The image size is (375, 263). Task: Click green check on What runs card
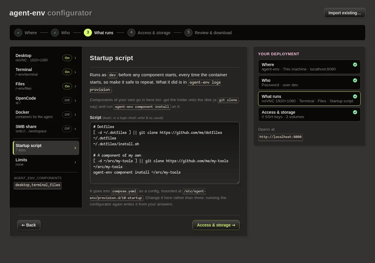point(355,96)
